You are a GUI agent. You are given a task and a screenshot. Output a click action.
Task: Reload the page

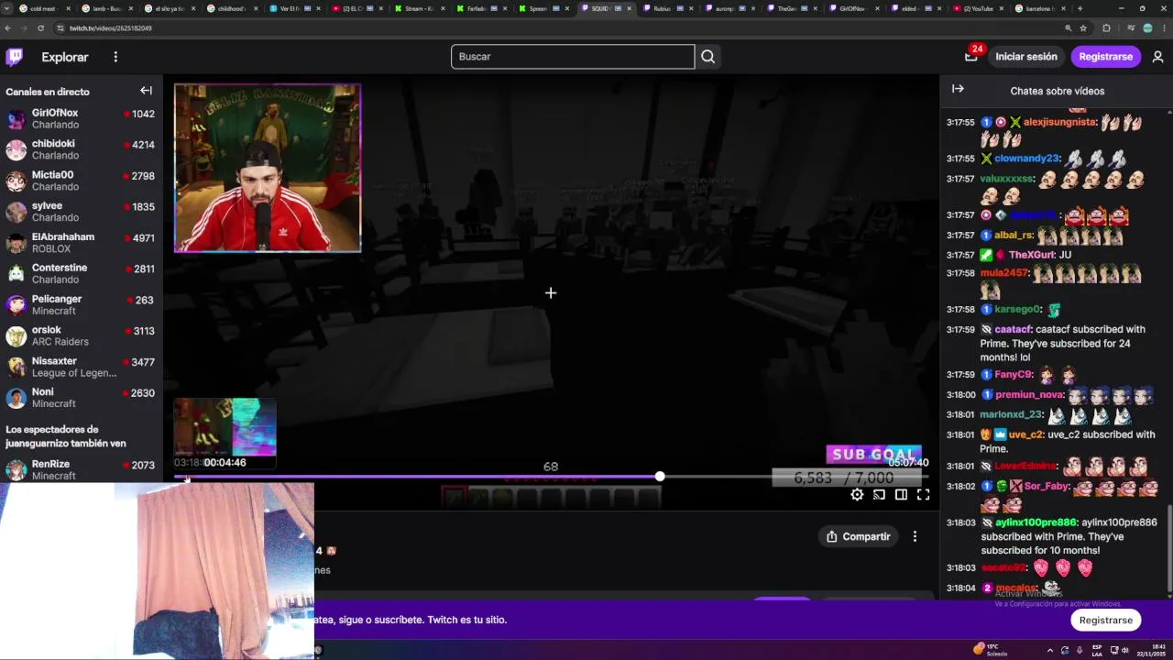(x=40, y=28)
